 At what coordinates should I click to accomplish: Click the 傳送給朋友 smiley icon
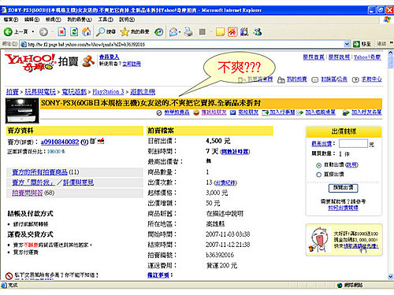coord(196,112)
